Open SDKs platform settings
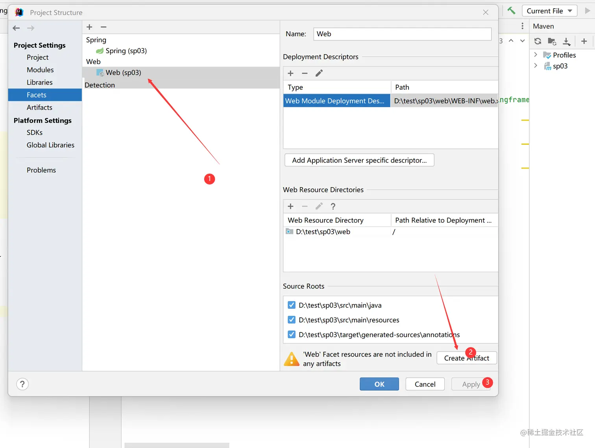This screenshot has width=595, height=448. click(35, 133)
